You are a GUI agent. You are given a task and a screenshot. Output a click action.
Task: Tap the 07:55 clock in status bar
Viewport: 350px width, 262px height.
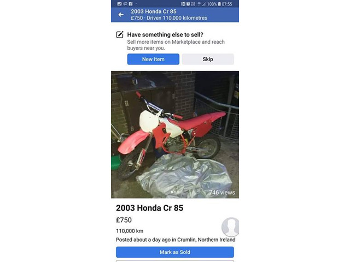(x=227, y=4)
